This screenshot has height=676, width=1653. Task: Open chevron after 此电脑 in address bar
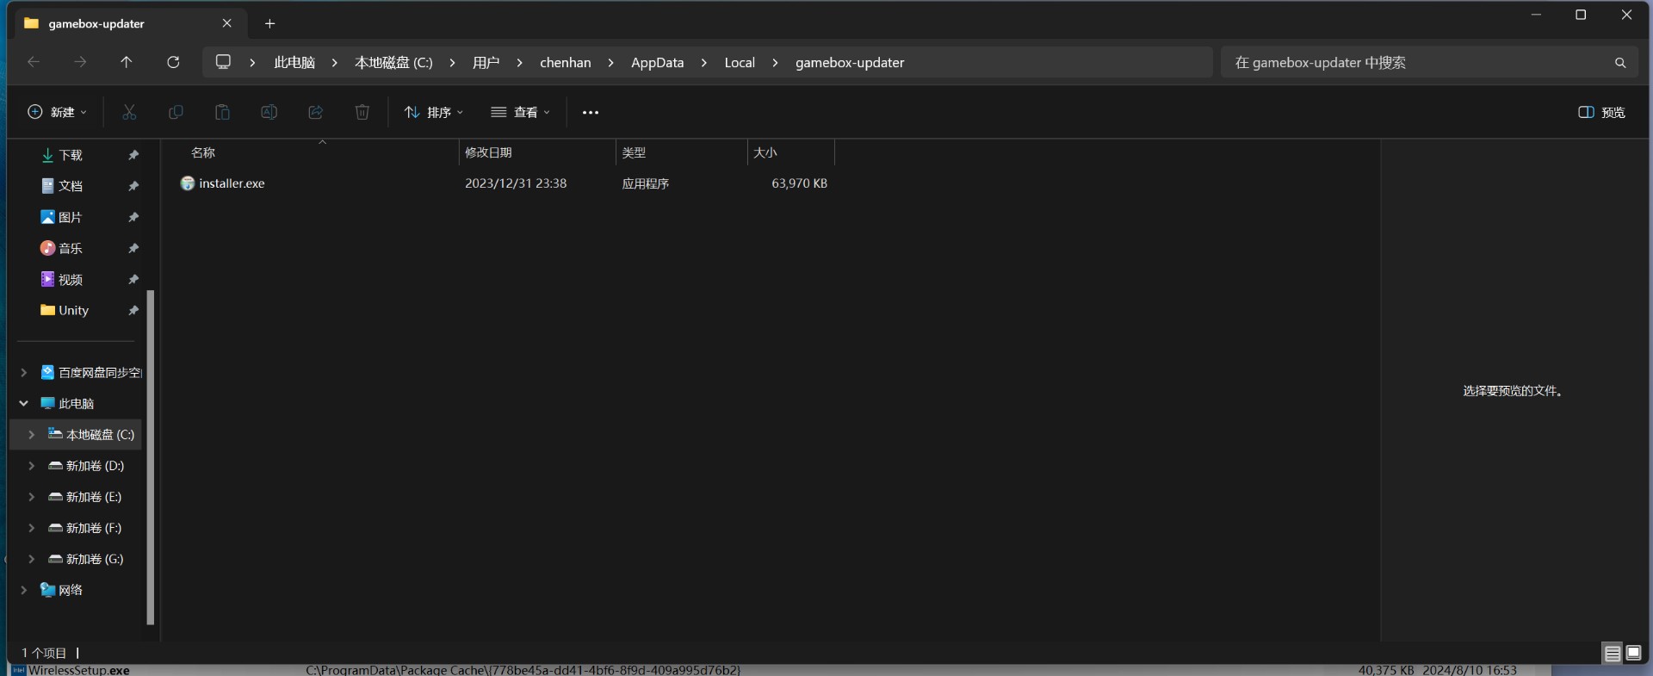point(335,63)
